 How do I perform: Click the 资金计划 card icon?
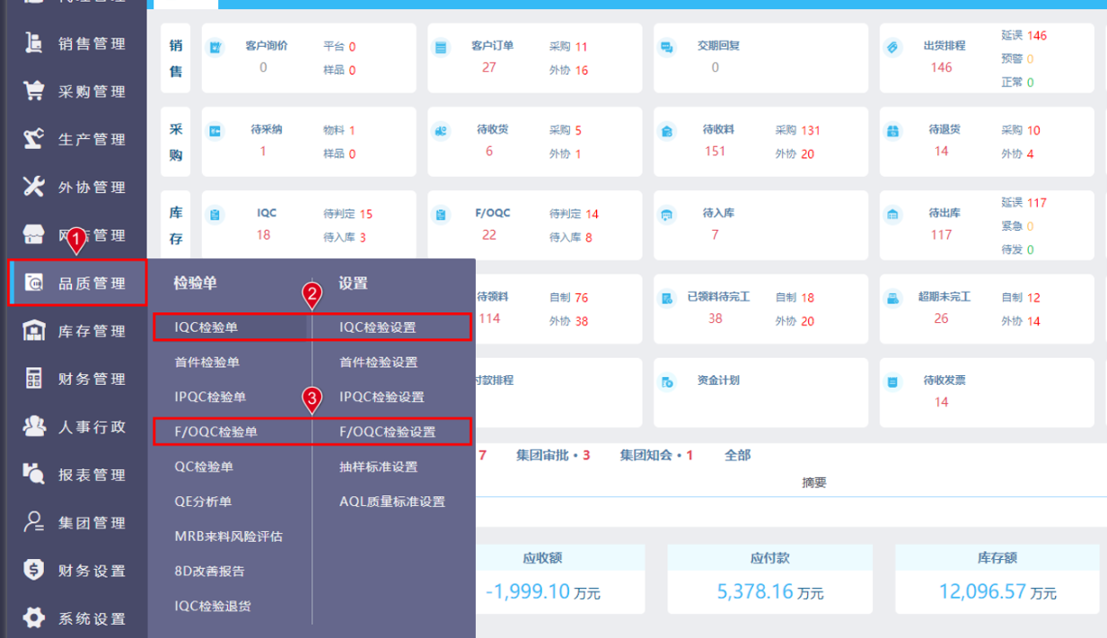tap(667, 382)
